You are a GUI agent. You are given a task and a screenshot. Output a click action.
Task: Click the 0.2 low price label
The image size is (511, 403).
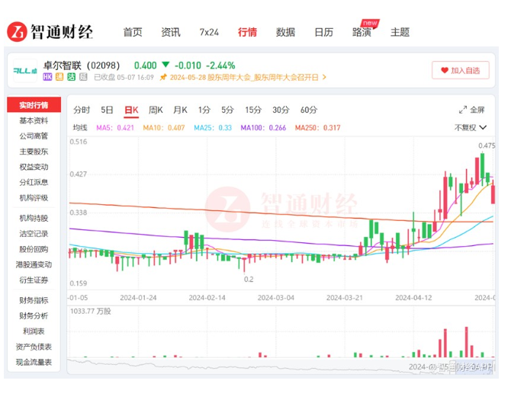249,280
